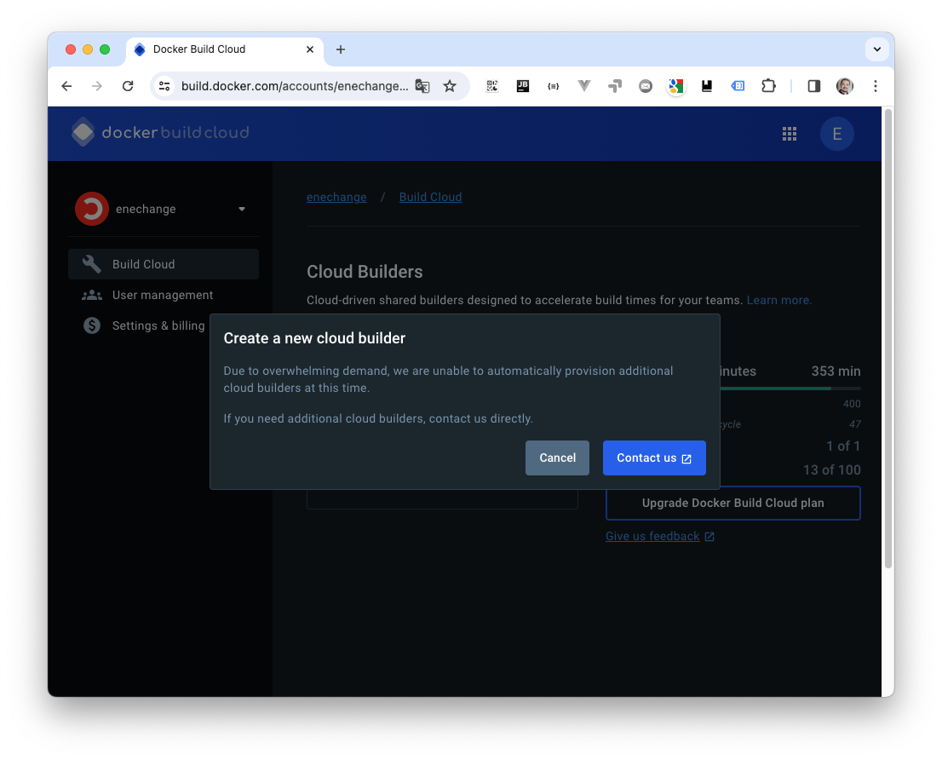Select Build Cloud in the sidebar

point(164,264)
